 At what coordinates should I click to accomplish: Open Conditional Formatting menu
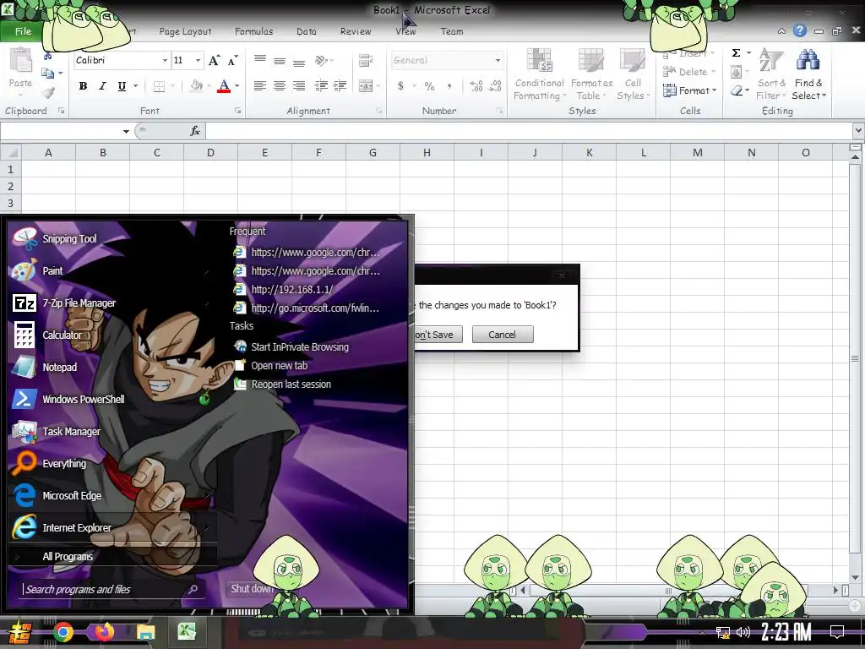click(x=540, y=74)
